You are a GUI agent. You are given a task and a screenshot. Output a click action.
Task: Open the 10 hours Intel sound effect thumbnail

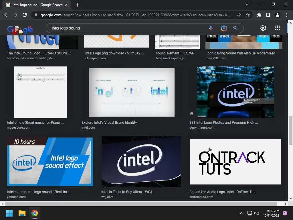coord(50,162)
